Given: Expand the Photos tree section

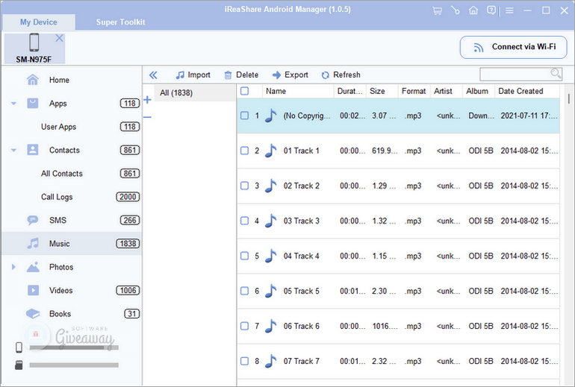Looking at the screenshot, I should pos(13,267).
